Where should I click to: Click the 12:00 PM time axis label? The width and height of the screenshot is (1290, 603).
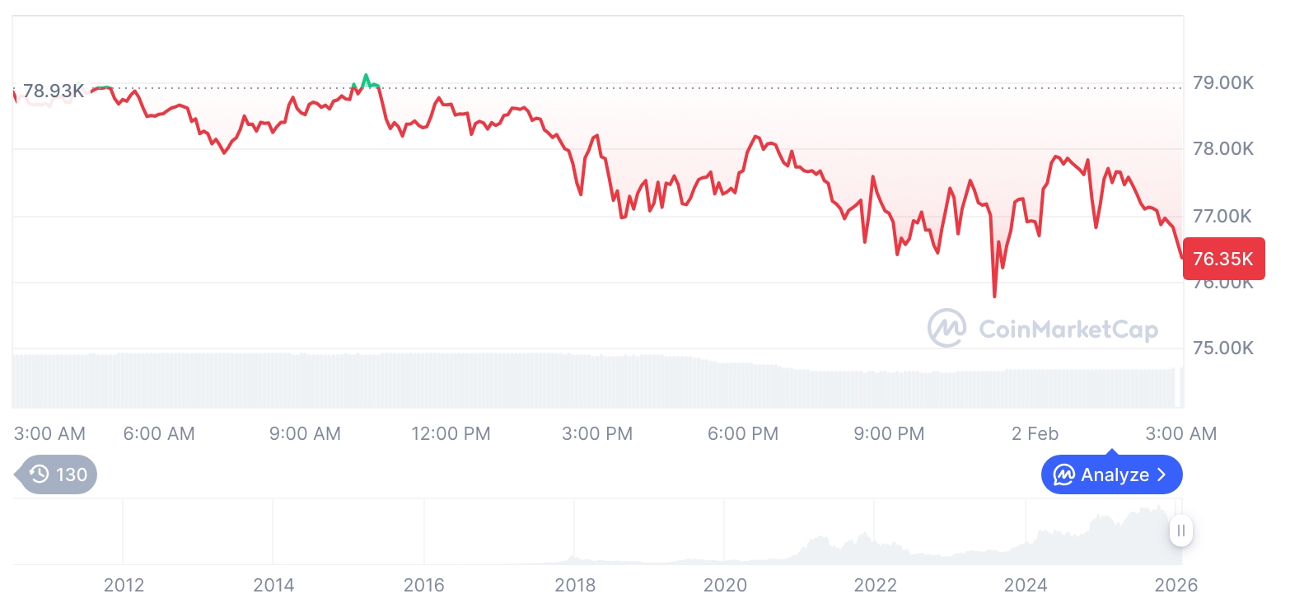[x=451, y=433]
